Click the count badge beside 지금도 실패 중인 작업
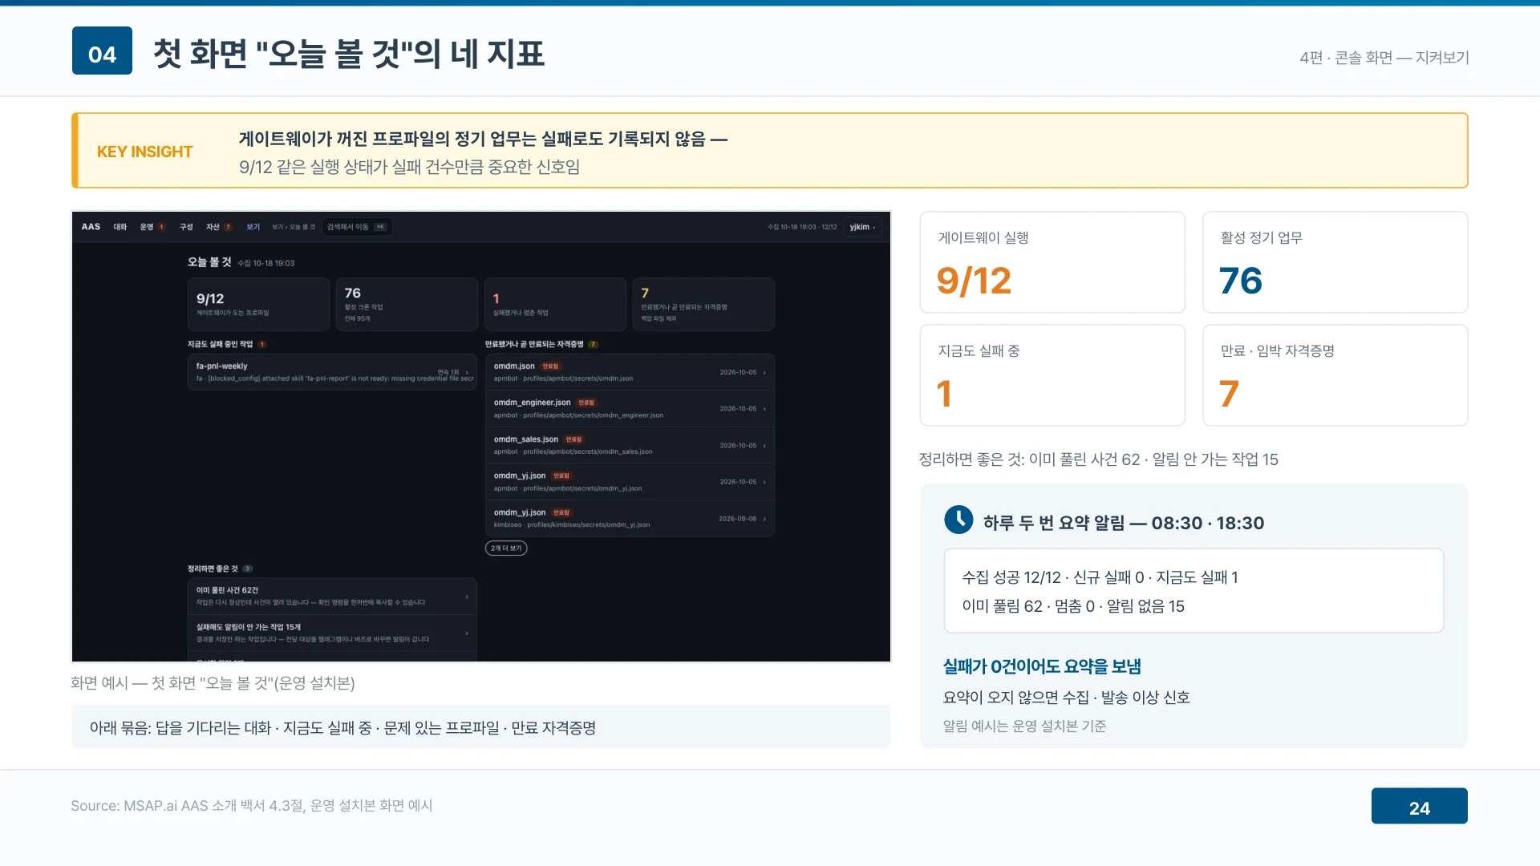Viewport: 1540px width, 866px height. [262, 344]
